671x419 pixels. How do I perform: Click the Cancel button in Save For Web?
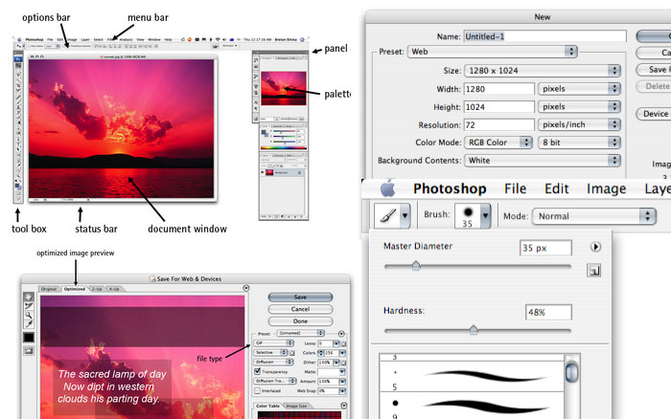300,309
